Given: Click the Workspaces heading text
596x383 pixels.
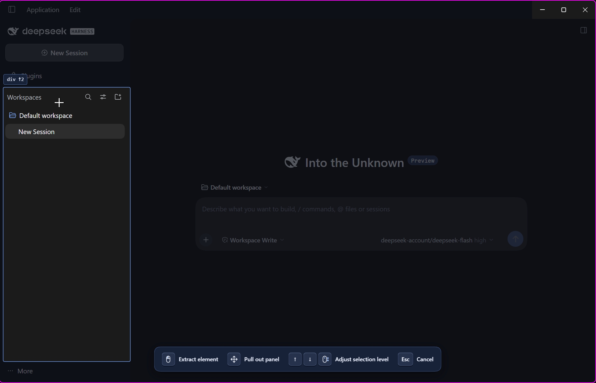Looking at the screenshot, I should click(24, 97).
